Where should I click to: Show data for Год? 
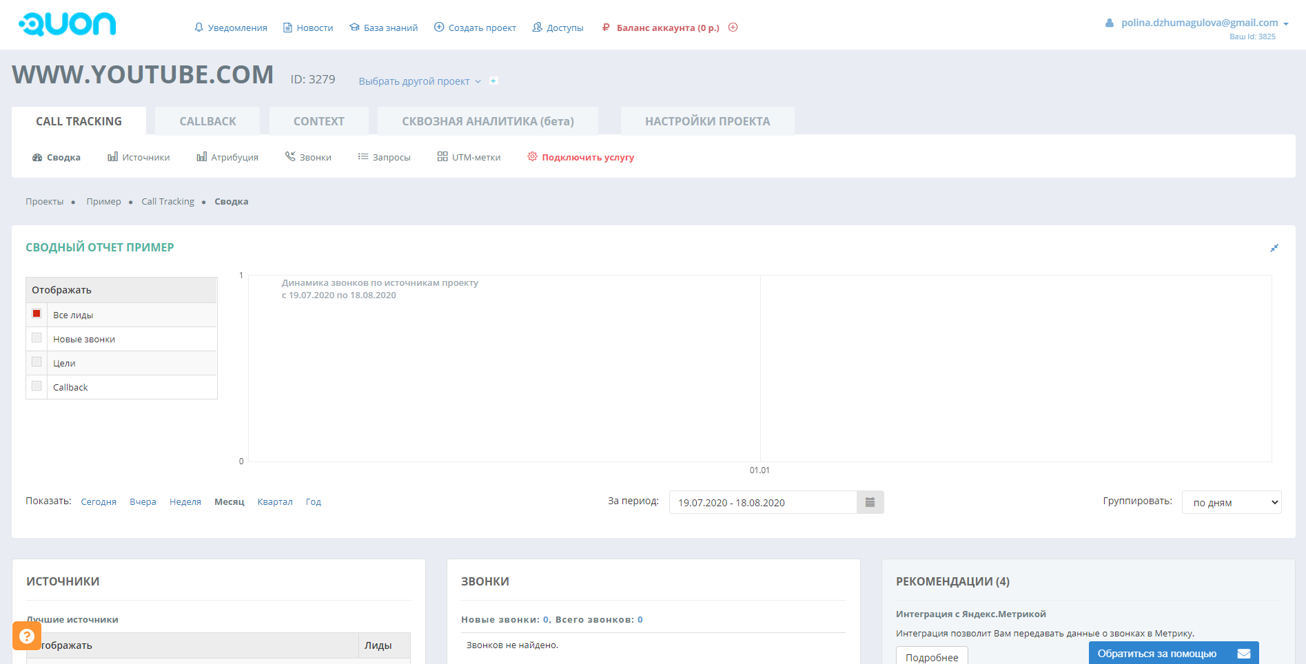click(314, 502)
